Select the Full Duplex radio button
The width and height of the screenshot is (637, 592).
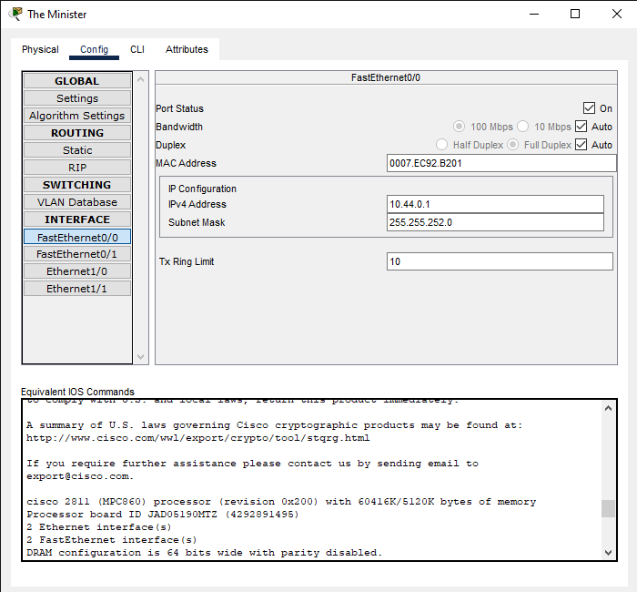point(512,144)
